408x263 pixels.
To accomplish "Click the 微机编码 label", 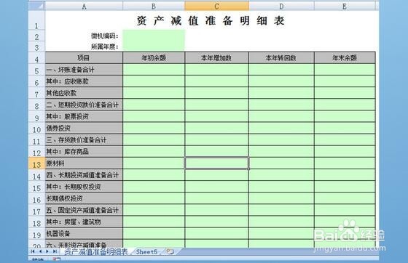I will 105,36.
